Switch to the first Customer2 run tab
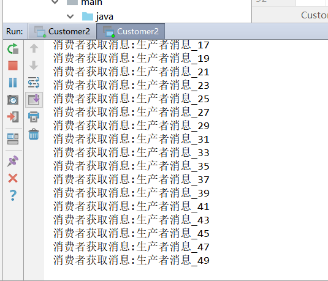Screen dimensions: 328x281 (x=62, y=32)
